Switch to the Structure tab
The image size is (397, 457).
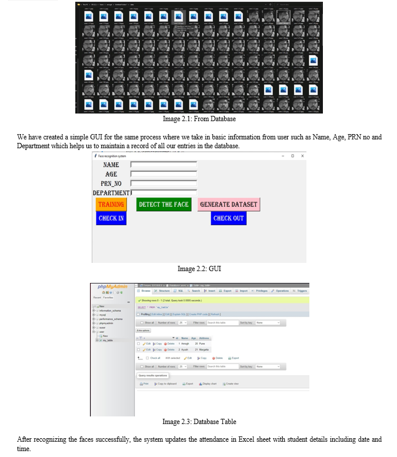[x=162, y=291]
